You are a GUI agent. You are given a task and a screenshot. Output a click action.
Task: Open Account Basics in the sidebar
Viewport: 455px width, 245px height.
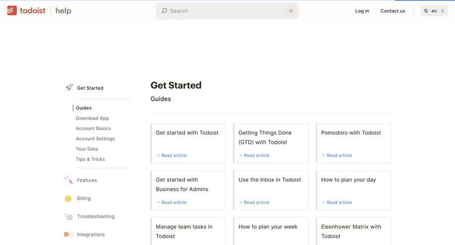[x=93, y=129]
